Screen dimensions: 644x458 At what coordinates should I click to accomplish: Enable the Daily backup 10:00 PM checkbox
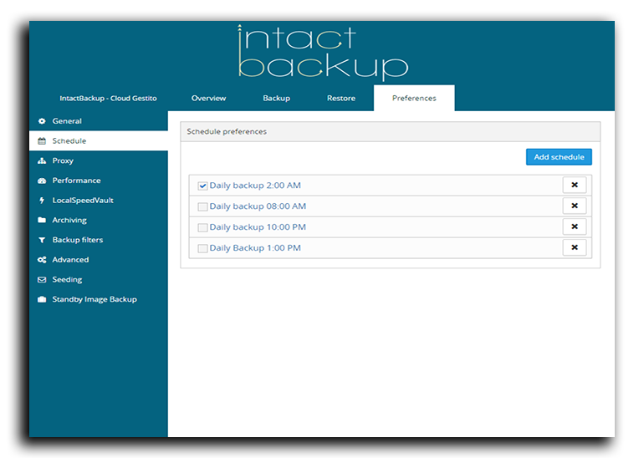pyautogui.click(x=202, y=227)
